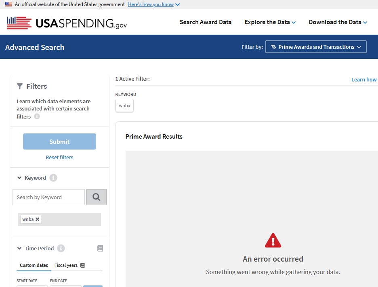Click the Prime Award Results heading
The image size is (378, 287).
(x=154, y=136)
